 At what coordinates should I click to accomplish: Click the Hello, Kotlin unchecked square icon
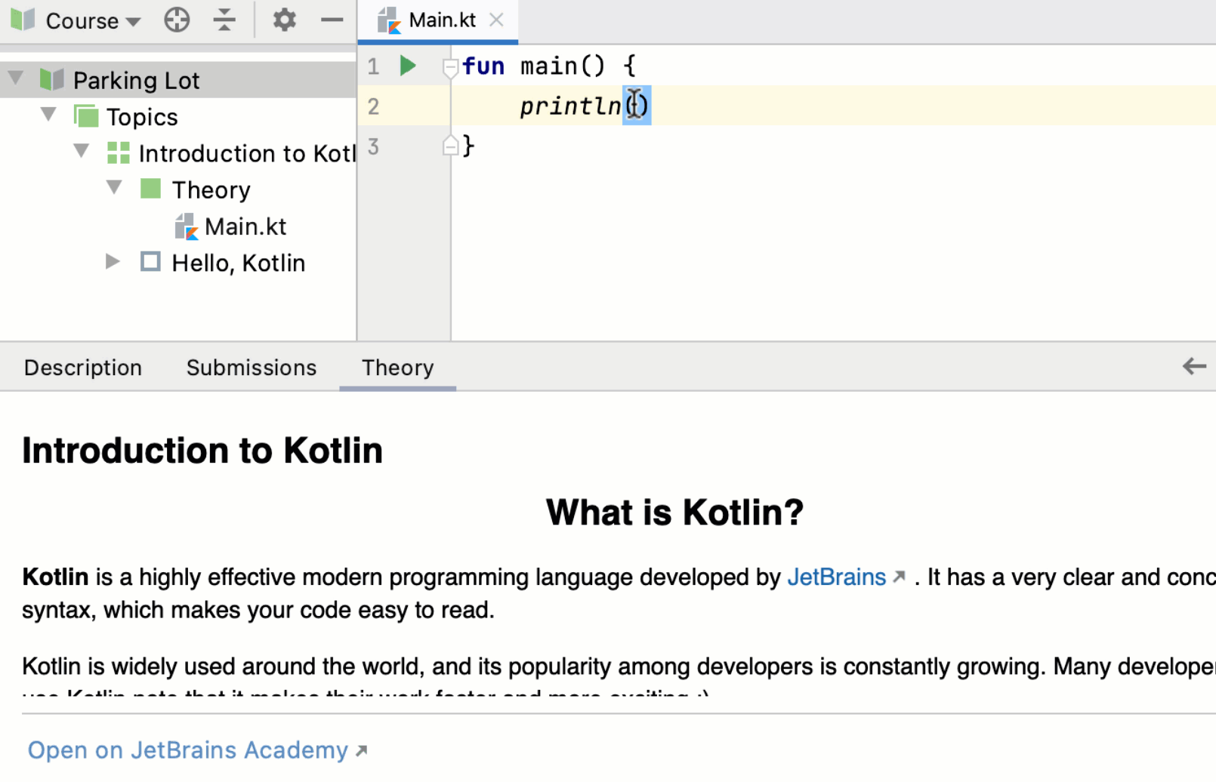point(150,261)
